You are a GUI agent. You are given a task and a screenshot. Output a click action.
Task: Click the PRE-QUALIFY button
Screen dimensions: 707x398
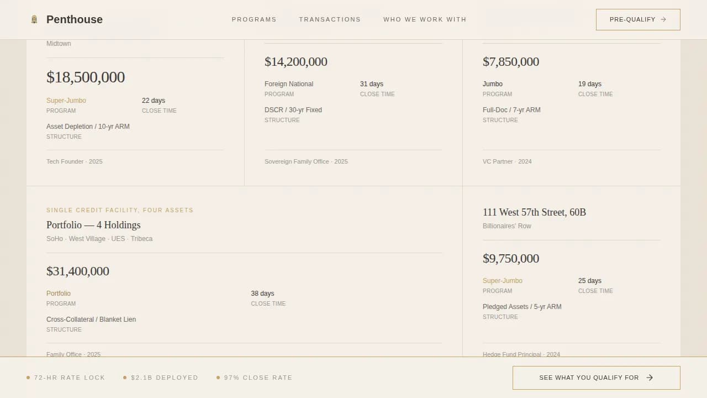point(638,19)
